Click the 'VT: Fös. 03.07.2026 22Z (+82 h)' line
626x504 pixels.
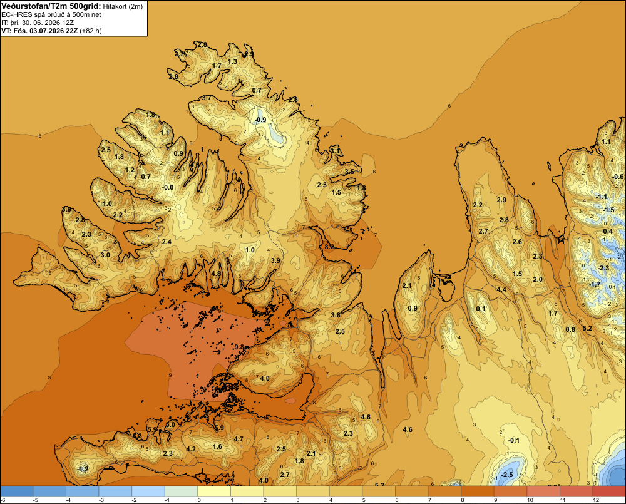click(51, 31)
